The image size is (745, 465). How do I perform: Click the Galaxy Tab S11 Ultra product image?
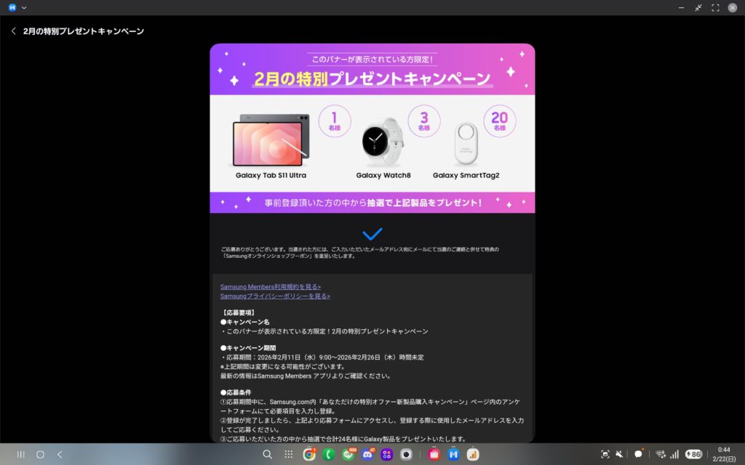coord(271,140)
